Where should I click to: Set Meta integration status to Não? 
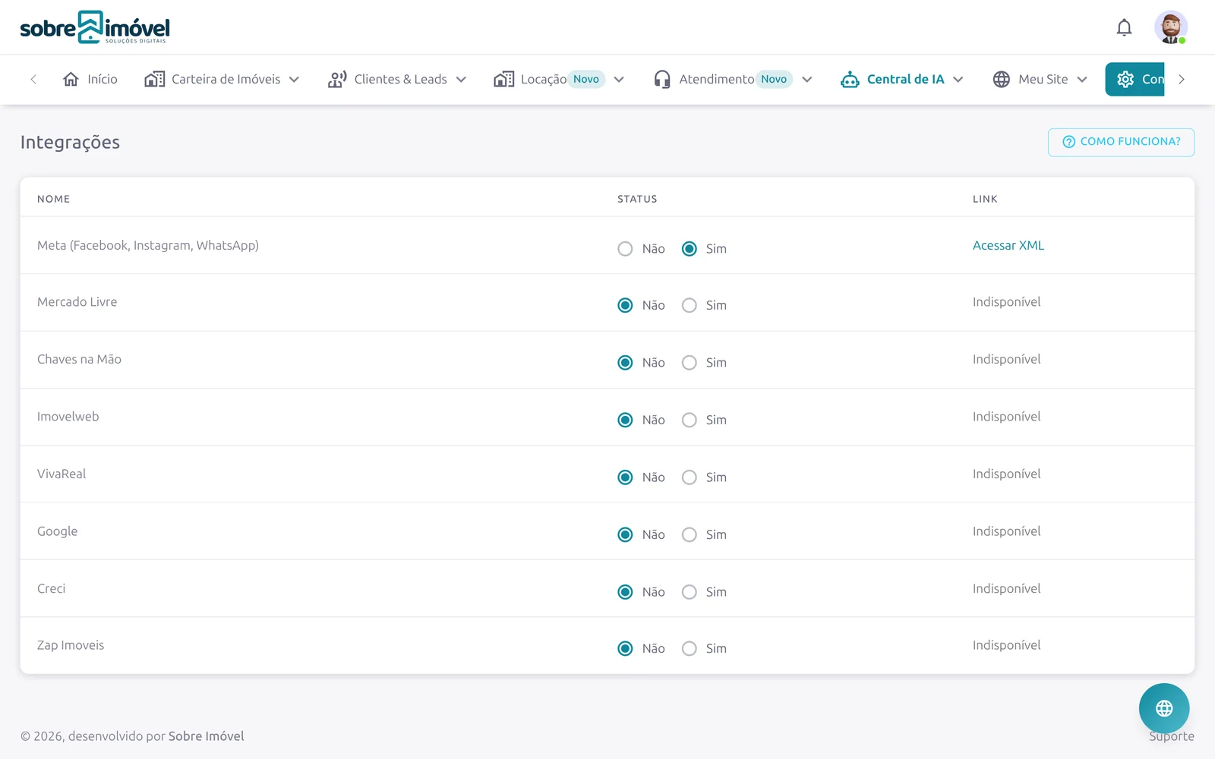click(625, 249)
